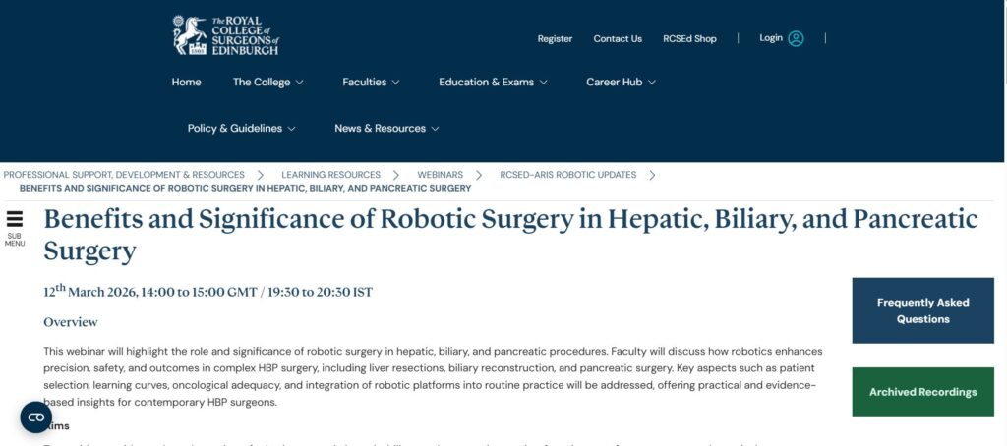Click the Login user profile icon

coord(796,38)
